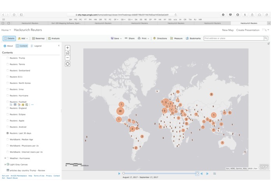Image resolution: width=271 pixels, height=192 pixels.
Task: Open Directions tool
Action: point(160,38)
